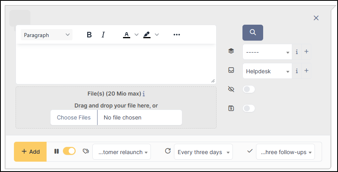Disable the yellow pause toggle
338x172 pixels.
pyautogui.click(x=69, y=151)
